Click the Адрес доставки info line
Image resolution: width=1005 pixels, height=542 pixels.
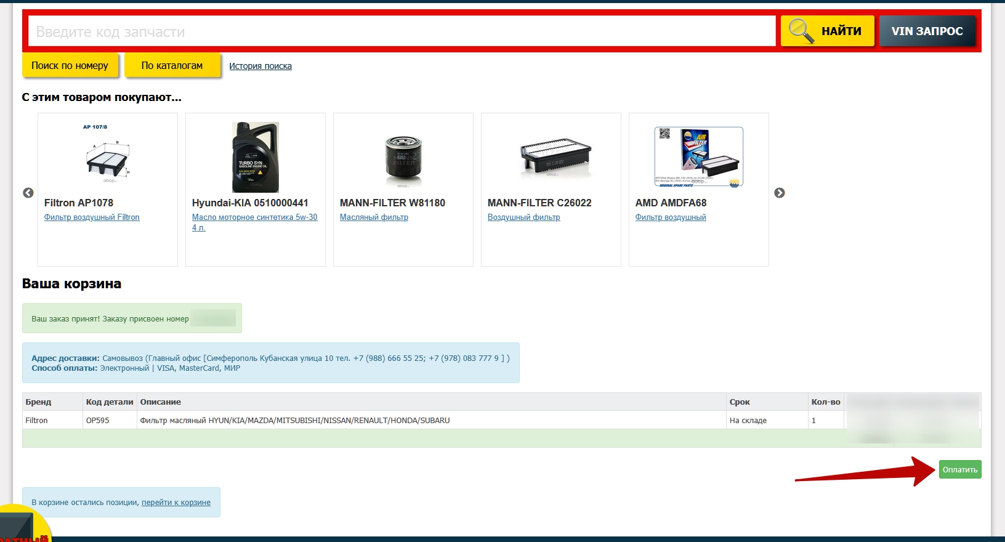tap(270, 358)
